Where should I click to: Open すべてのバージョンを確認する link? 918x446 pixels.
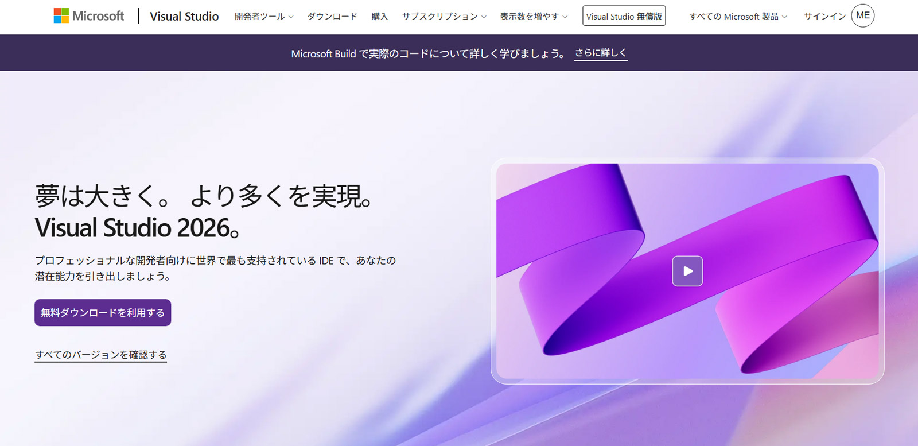(101, 355)
